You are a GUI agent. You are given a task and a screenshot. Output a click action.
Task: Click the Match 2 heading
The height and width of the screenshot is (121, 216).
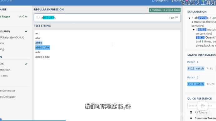tap(193, 77)
